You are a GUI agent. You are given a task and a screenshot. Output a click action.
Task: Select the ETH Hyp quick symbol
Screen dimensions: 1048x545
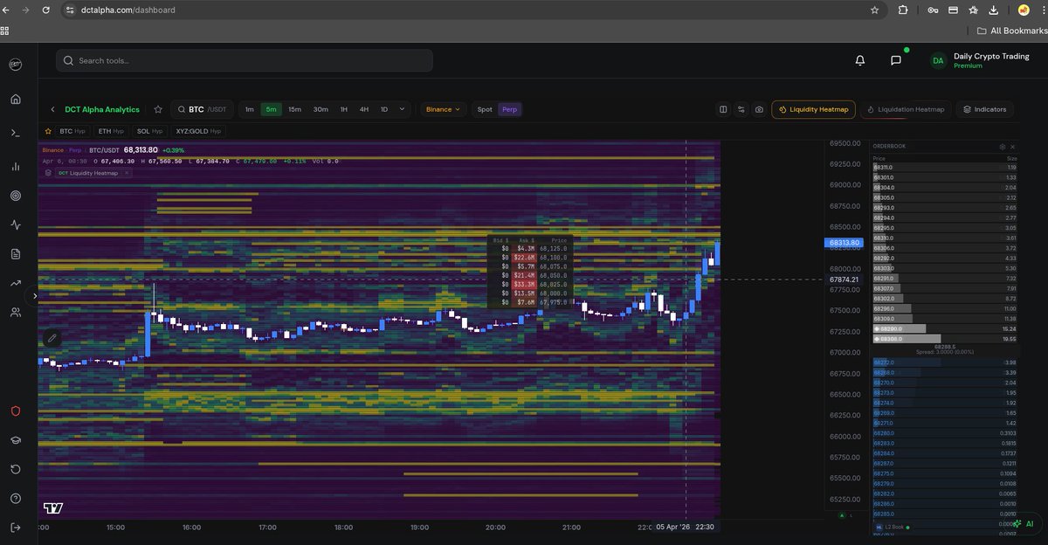pos(110,131)
